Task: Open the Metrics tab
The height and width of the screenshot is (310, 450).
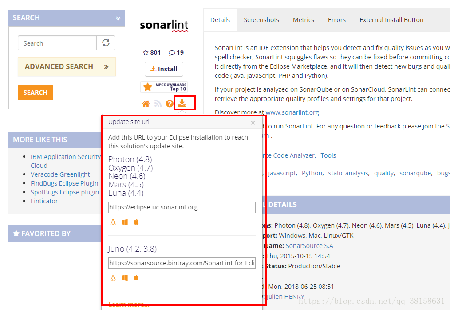Action: click(x=303, y=20)
